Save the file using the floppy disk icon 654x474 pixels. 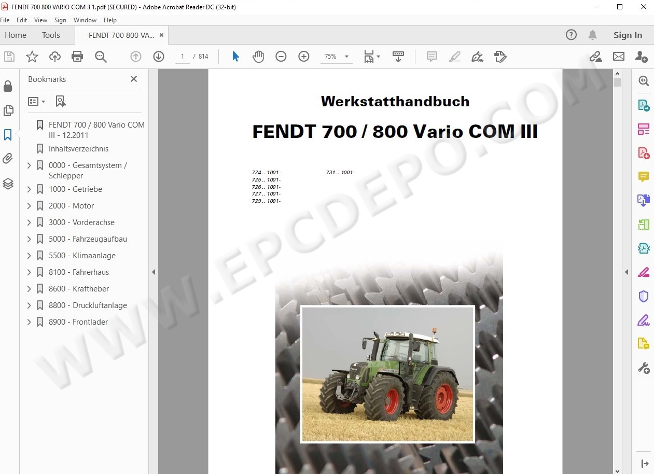pos(9,57)
